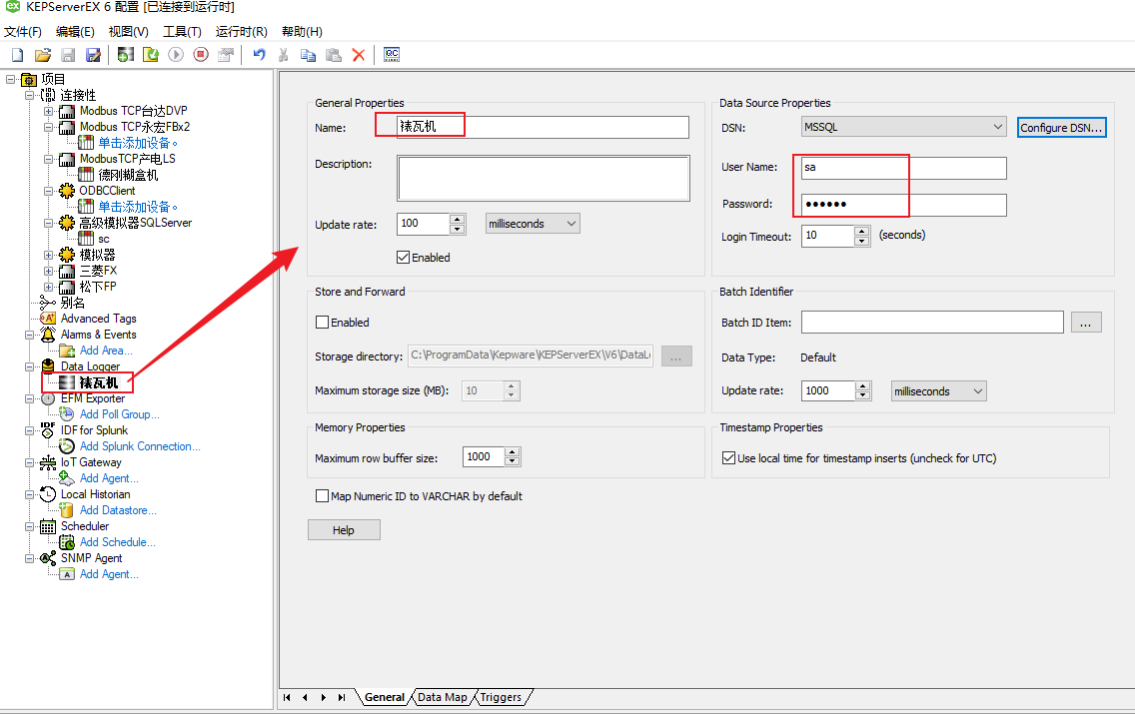1135x714 pixels.
Task: Collapse the Data Logger tree node
Action: [30, 366]
